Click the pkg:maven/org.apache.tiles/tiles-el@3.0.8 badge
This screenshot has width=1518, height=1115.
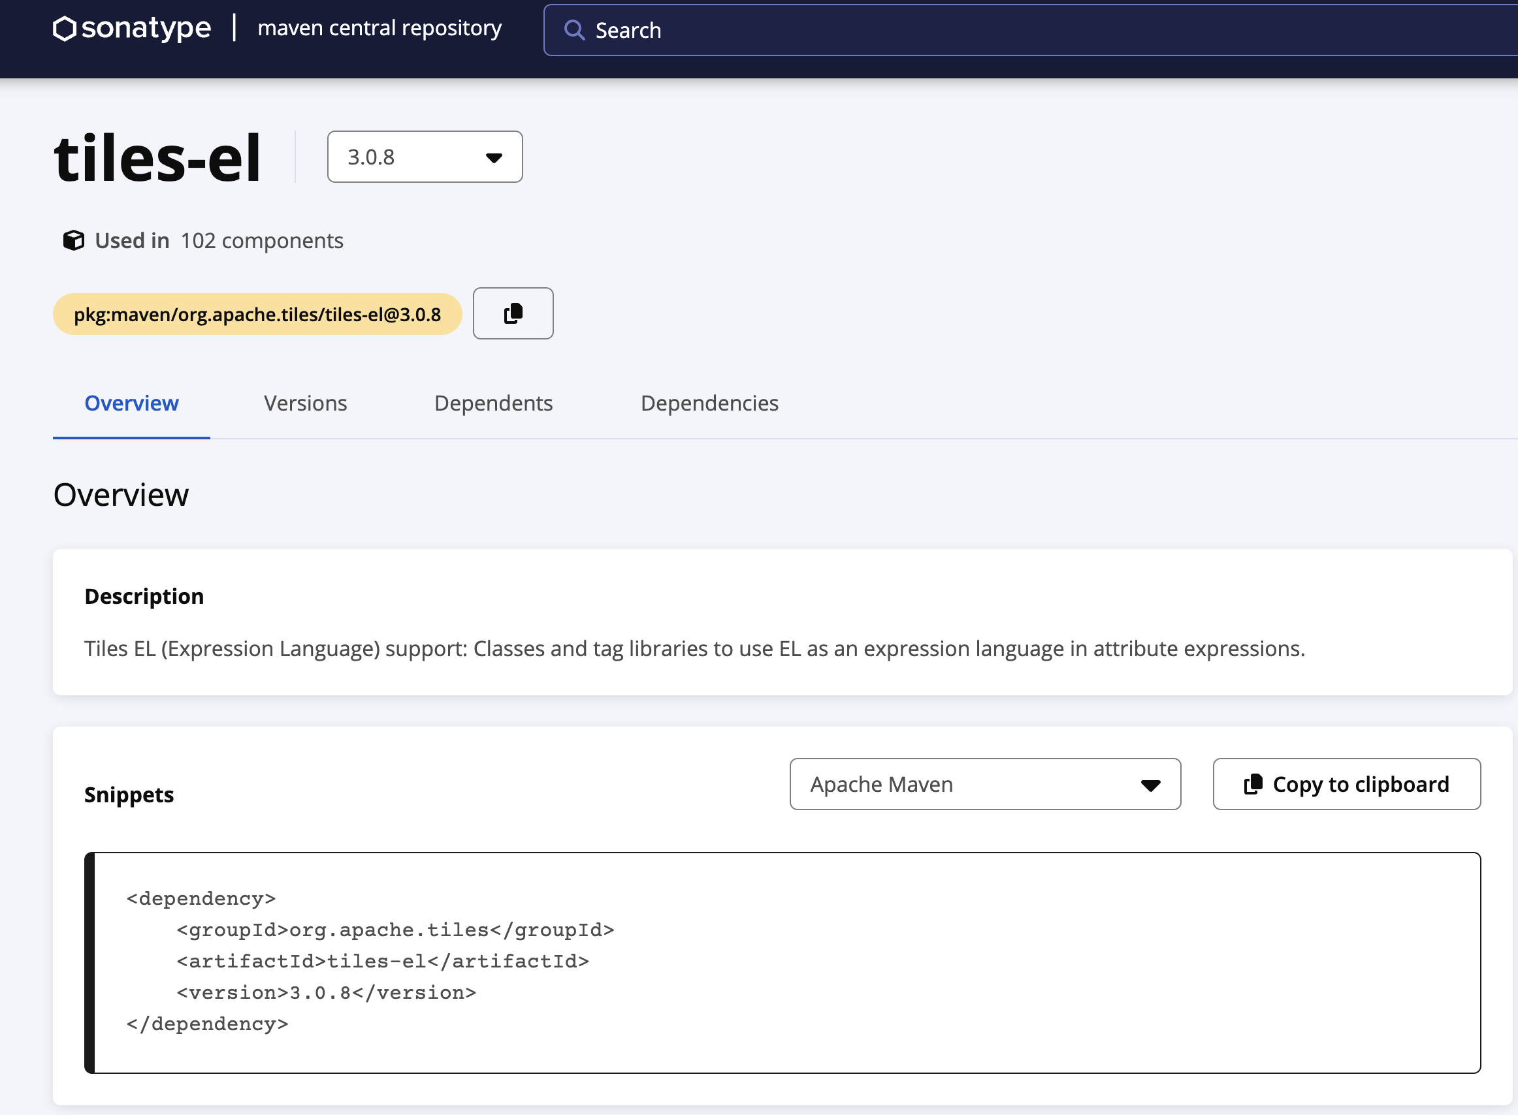click(257, 314)
